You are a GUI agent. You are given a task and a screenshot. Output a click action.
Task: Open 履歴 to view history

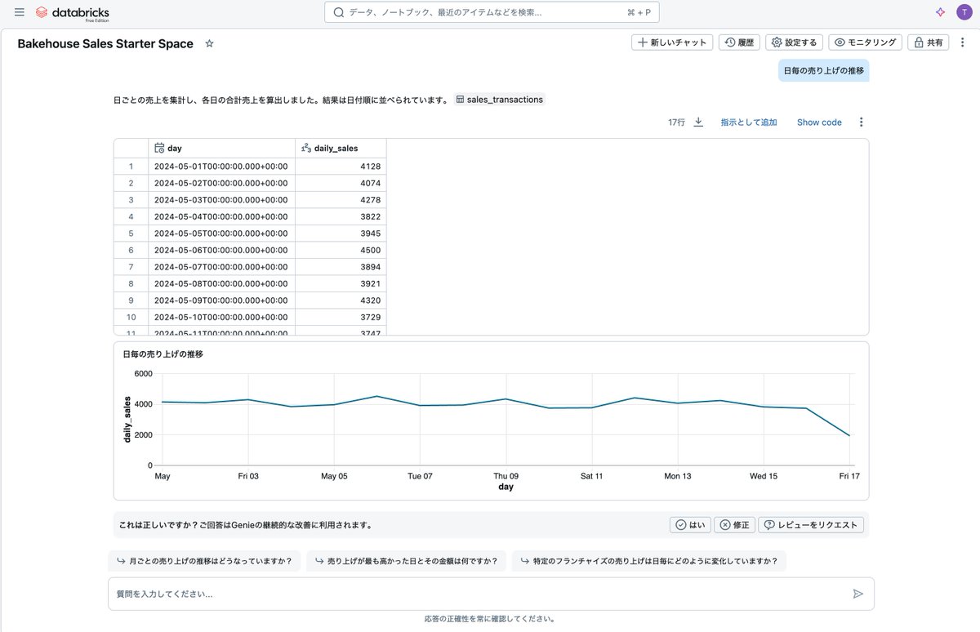pyautogui.click(x=739, y=42)
